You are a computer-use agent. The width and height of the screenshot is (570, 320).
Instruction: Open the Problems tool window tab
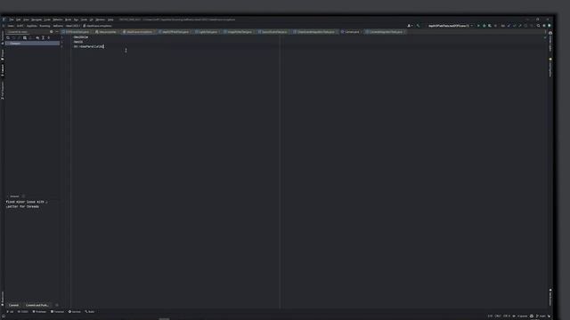(39, 312)
